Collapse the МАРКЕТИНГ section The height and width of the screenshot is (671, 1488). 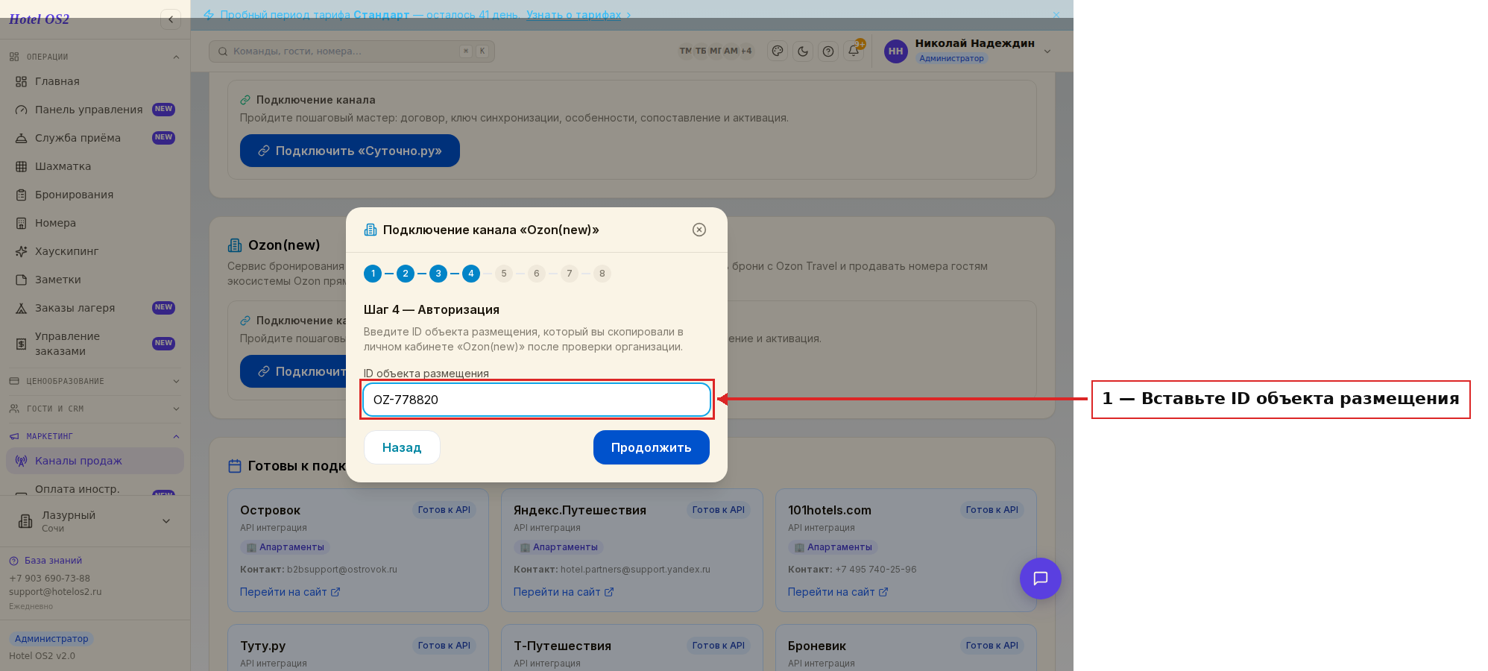[95, 436]
